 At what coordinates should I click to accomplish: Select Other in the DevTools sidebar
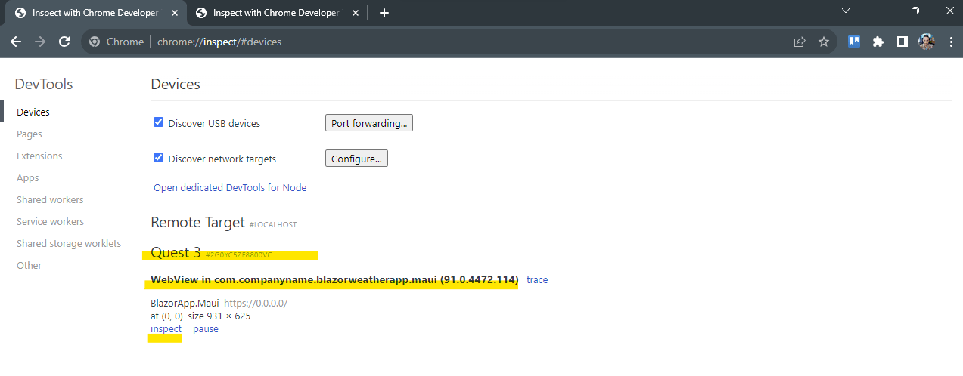point(30,265)
